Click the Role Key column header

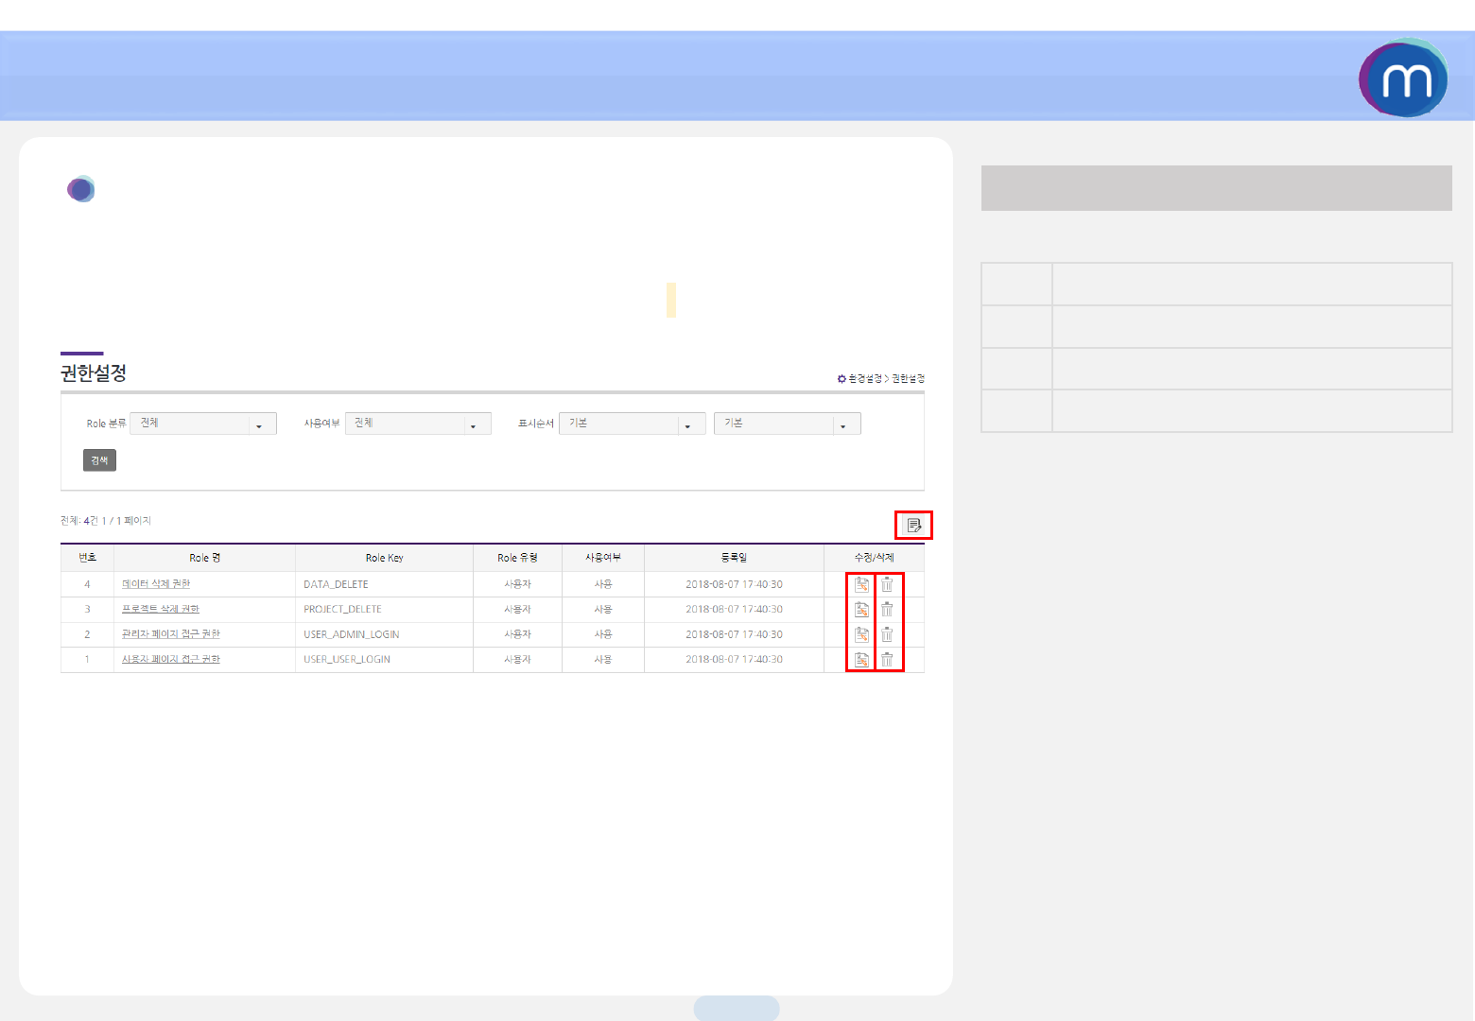(x=385, y=558)
